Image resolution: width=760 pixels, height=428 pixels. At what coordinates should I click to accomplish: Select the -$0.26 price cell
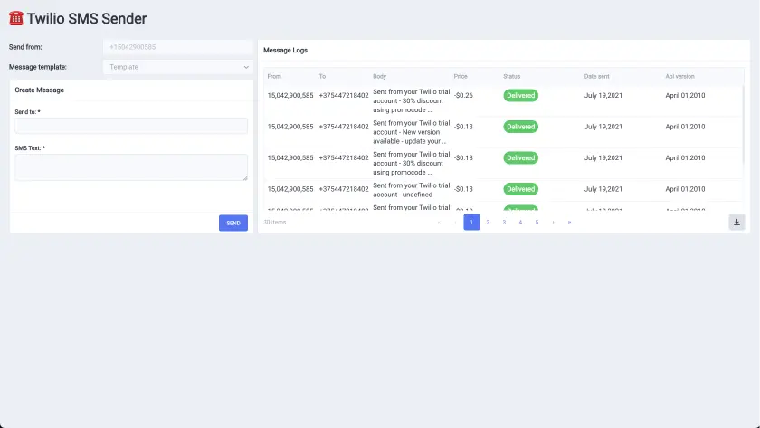point(463,96)
